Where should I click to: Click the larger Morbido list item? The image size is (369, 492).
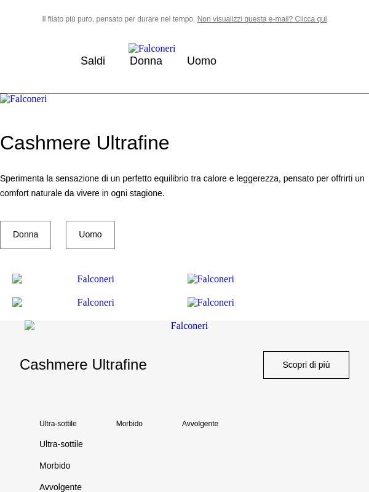55,466
